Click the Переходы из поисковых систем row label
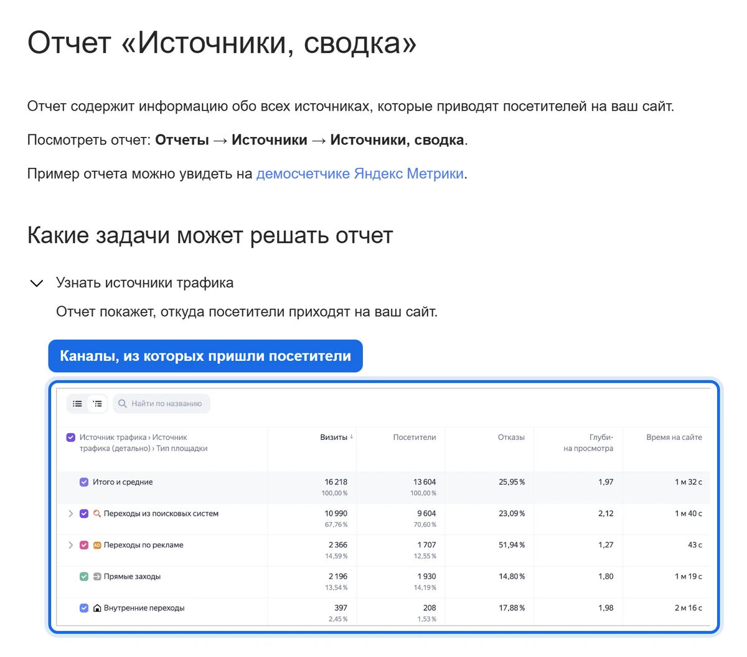Viewport: 747px width, 657px height. [x=161, y=514]
